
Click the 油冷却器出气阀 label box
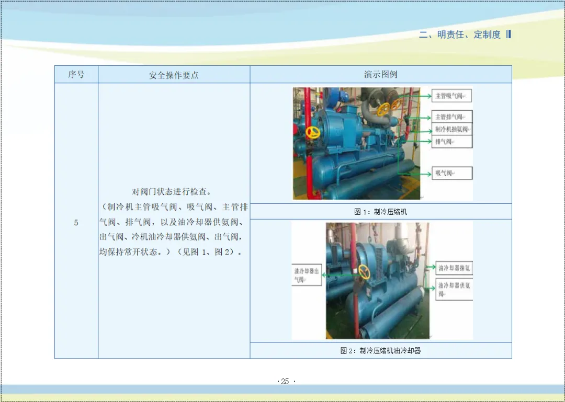(x=307, y=275)
